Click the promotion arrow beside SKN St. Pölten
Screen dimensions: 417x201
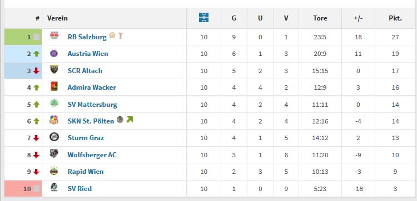tap(130, 120)
